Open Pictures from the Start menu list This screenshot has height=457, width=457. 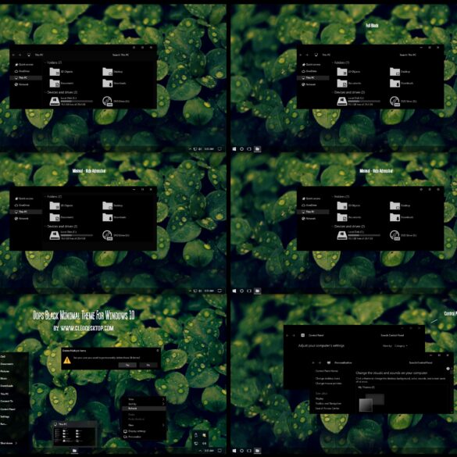coord(5,371)
